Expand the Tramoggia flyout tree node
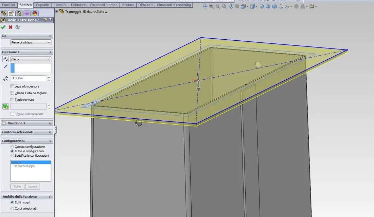Screen dimensions: 374x217 tap(56, 11)
